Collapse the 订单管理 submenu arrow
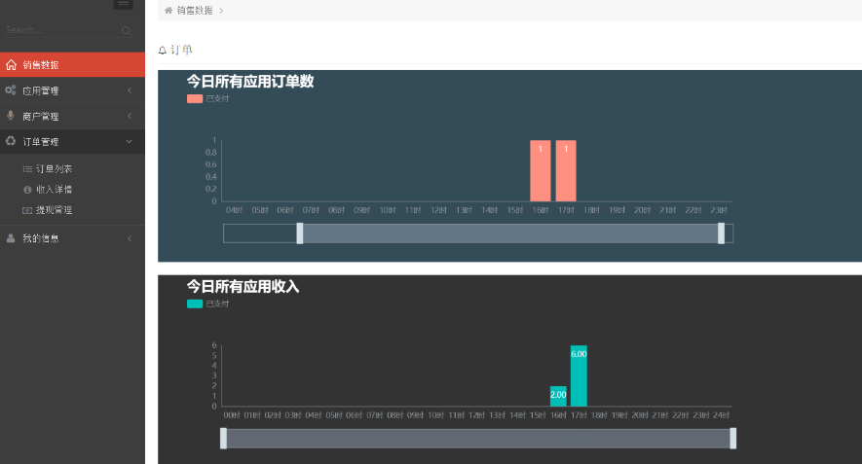The height and width of the screenshot is (464, 862). tap(130, 141)
